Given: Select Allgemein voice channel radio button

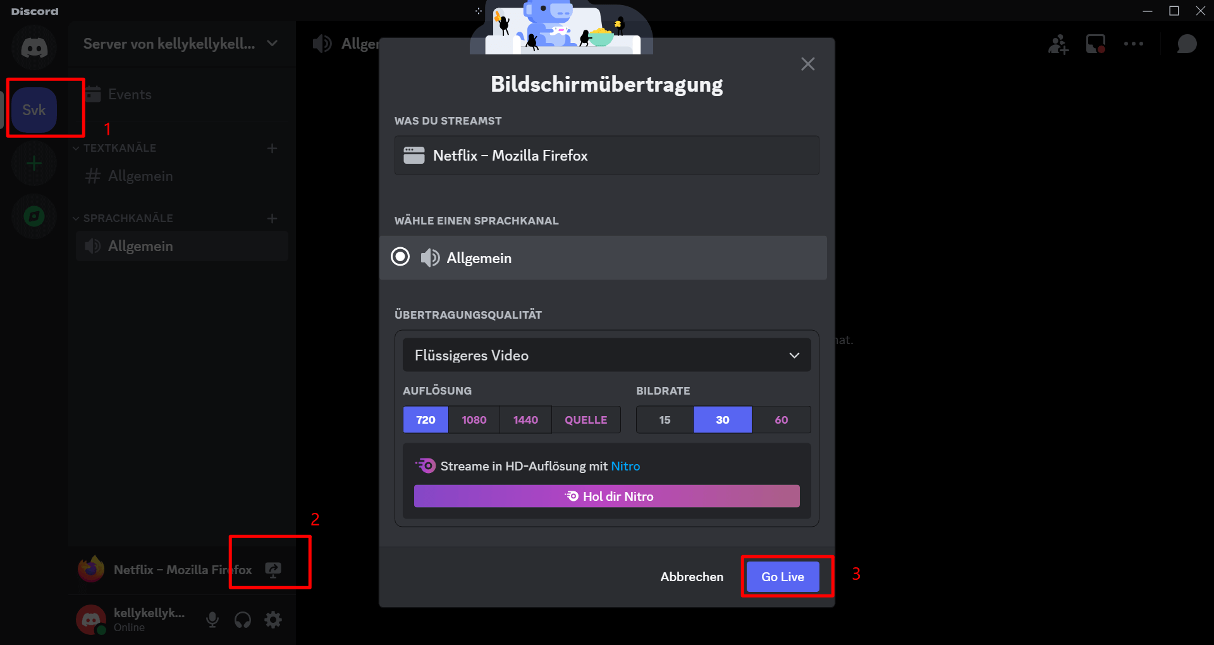Looking at the screenshot, I should pos(400,257).
